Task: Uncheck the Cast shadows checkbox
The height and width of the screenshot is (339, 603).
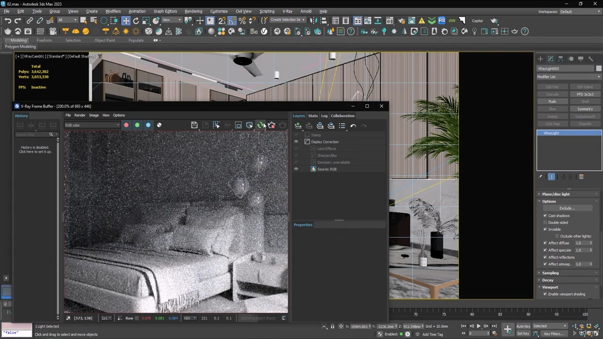Action: point(545,216)
